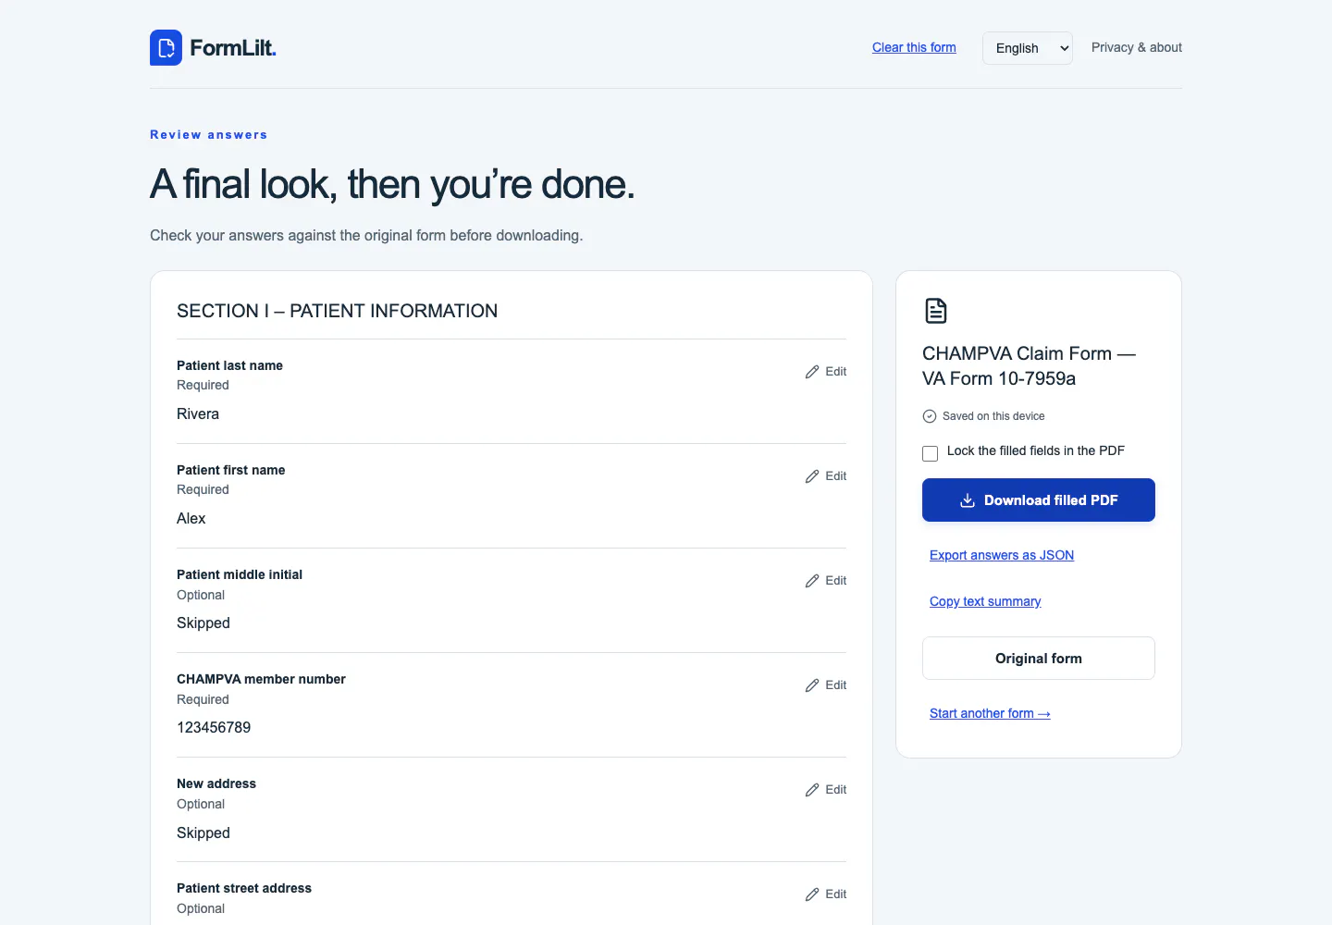This screenshot has height=925, width=1332.
Task: Start another form link
Action: (990, 713)
